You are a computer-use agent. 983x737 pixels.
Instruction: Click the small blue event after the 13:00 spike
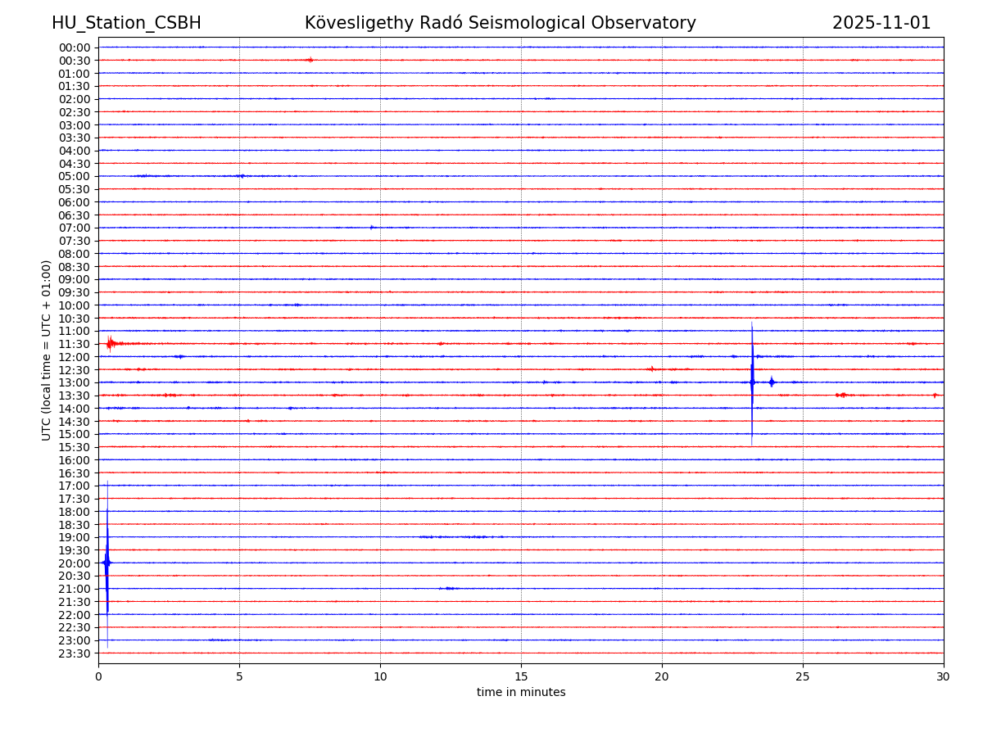772,382
